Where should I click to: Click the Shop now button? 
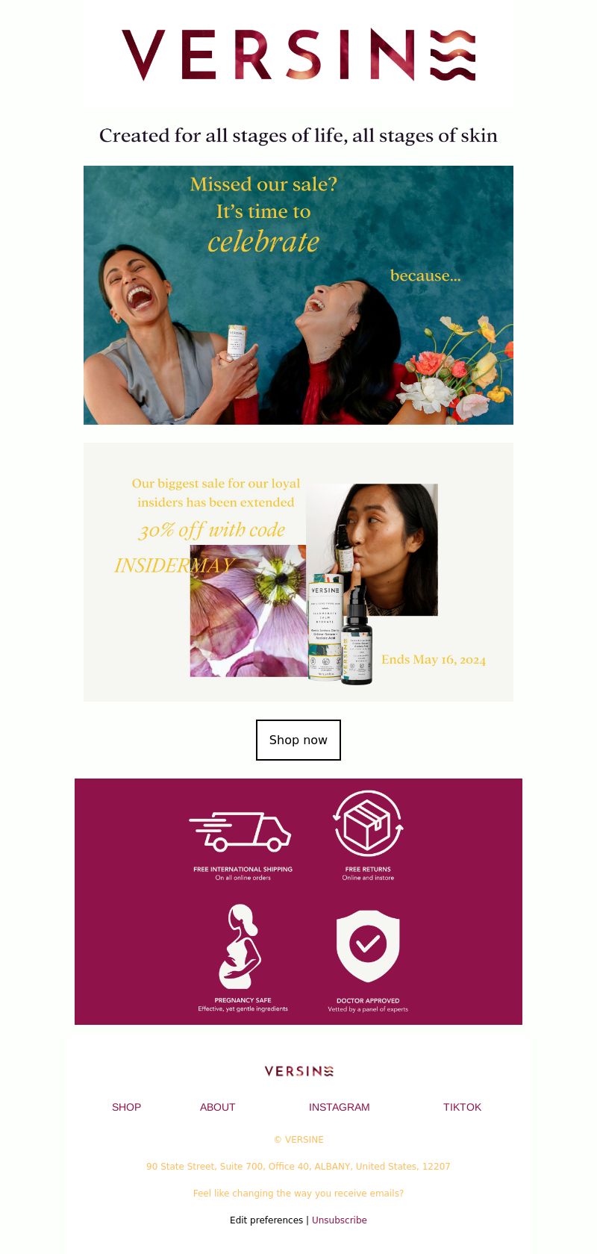click(298, 740)
